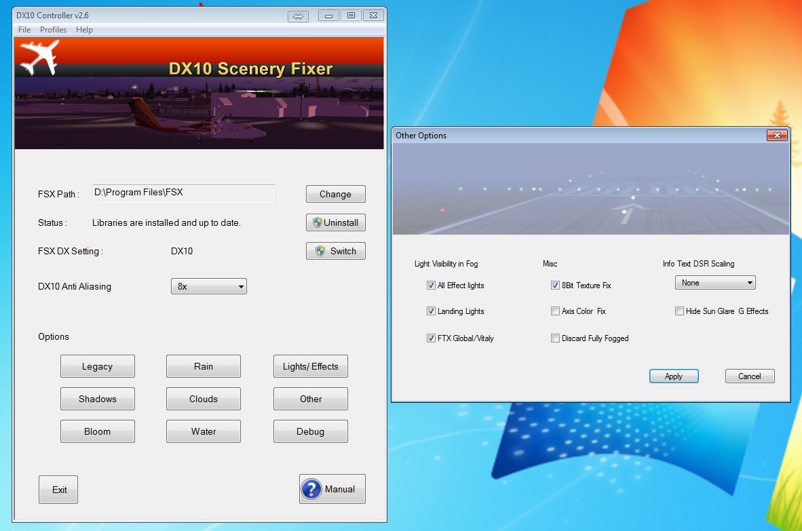Screen dimensions: 802x531
Task: Click the 'Options' section label
Action: click(53, 337)
